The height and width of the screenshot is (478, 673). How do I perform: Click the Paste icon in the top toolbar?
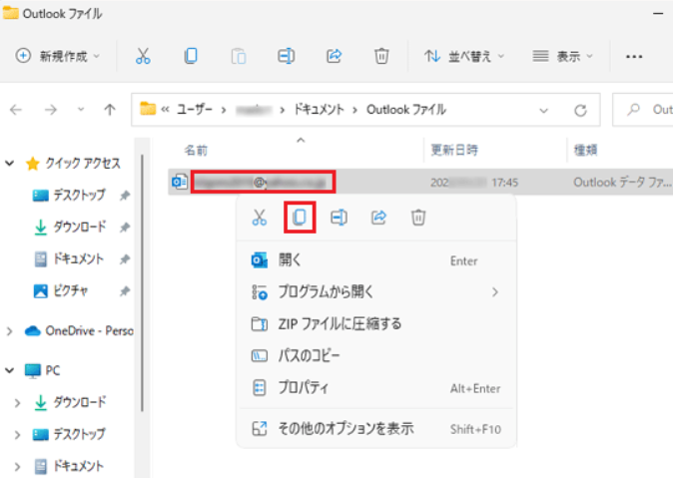pos(239,56)
